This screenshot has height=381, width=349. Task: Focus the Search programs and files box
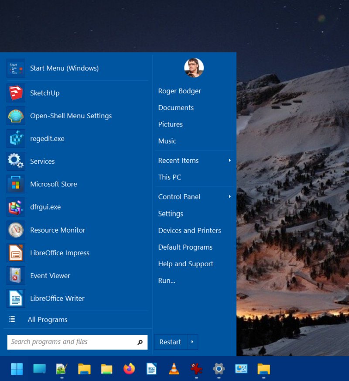[72, 342]
